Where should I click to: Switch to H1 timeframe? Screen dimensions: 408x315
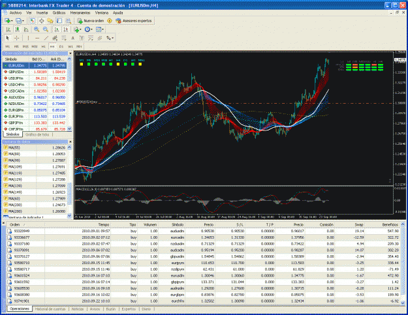point(44,46)
